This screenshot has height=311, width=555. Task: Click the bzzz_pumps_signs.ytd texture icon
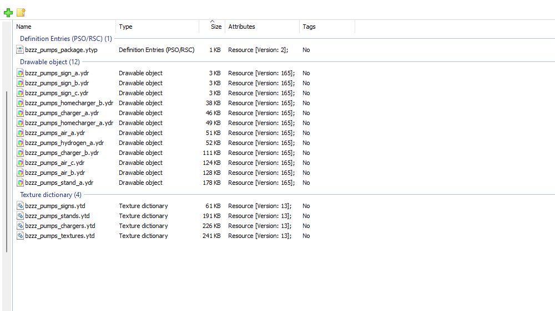[20, 206]
